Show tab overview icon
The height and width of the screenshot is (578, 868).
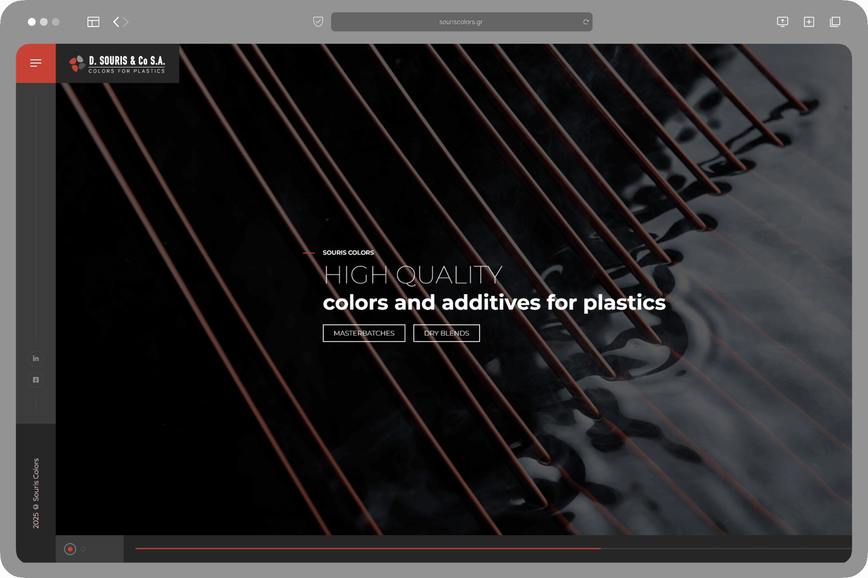click(835, 22)
